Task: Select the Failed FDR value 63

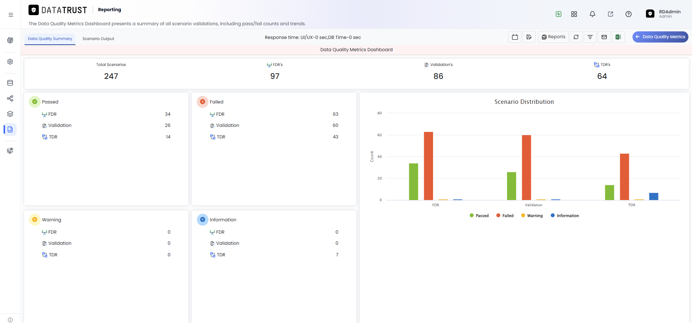Action: coord(335,114)
